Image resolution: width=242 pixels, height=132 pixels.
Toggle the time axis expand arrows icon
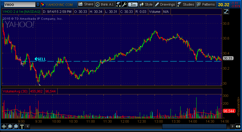point(233,126)
